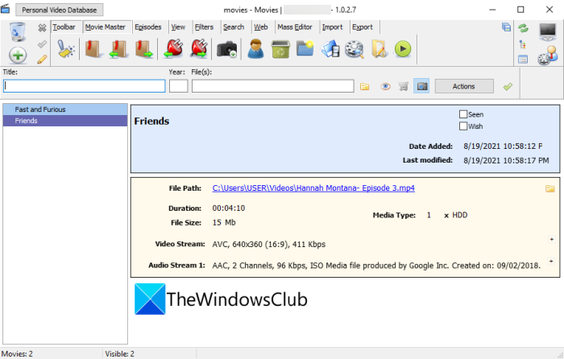Click into the Title input field

(85, 86)
